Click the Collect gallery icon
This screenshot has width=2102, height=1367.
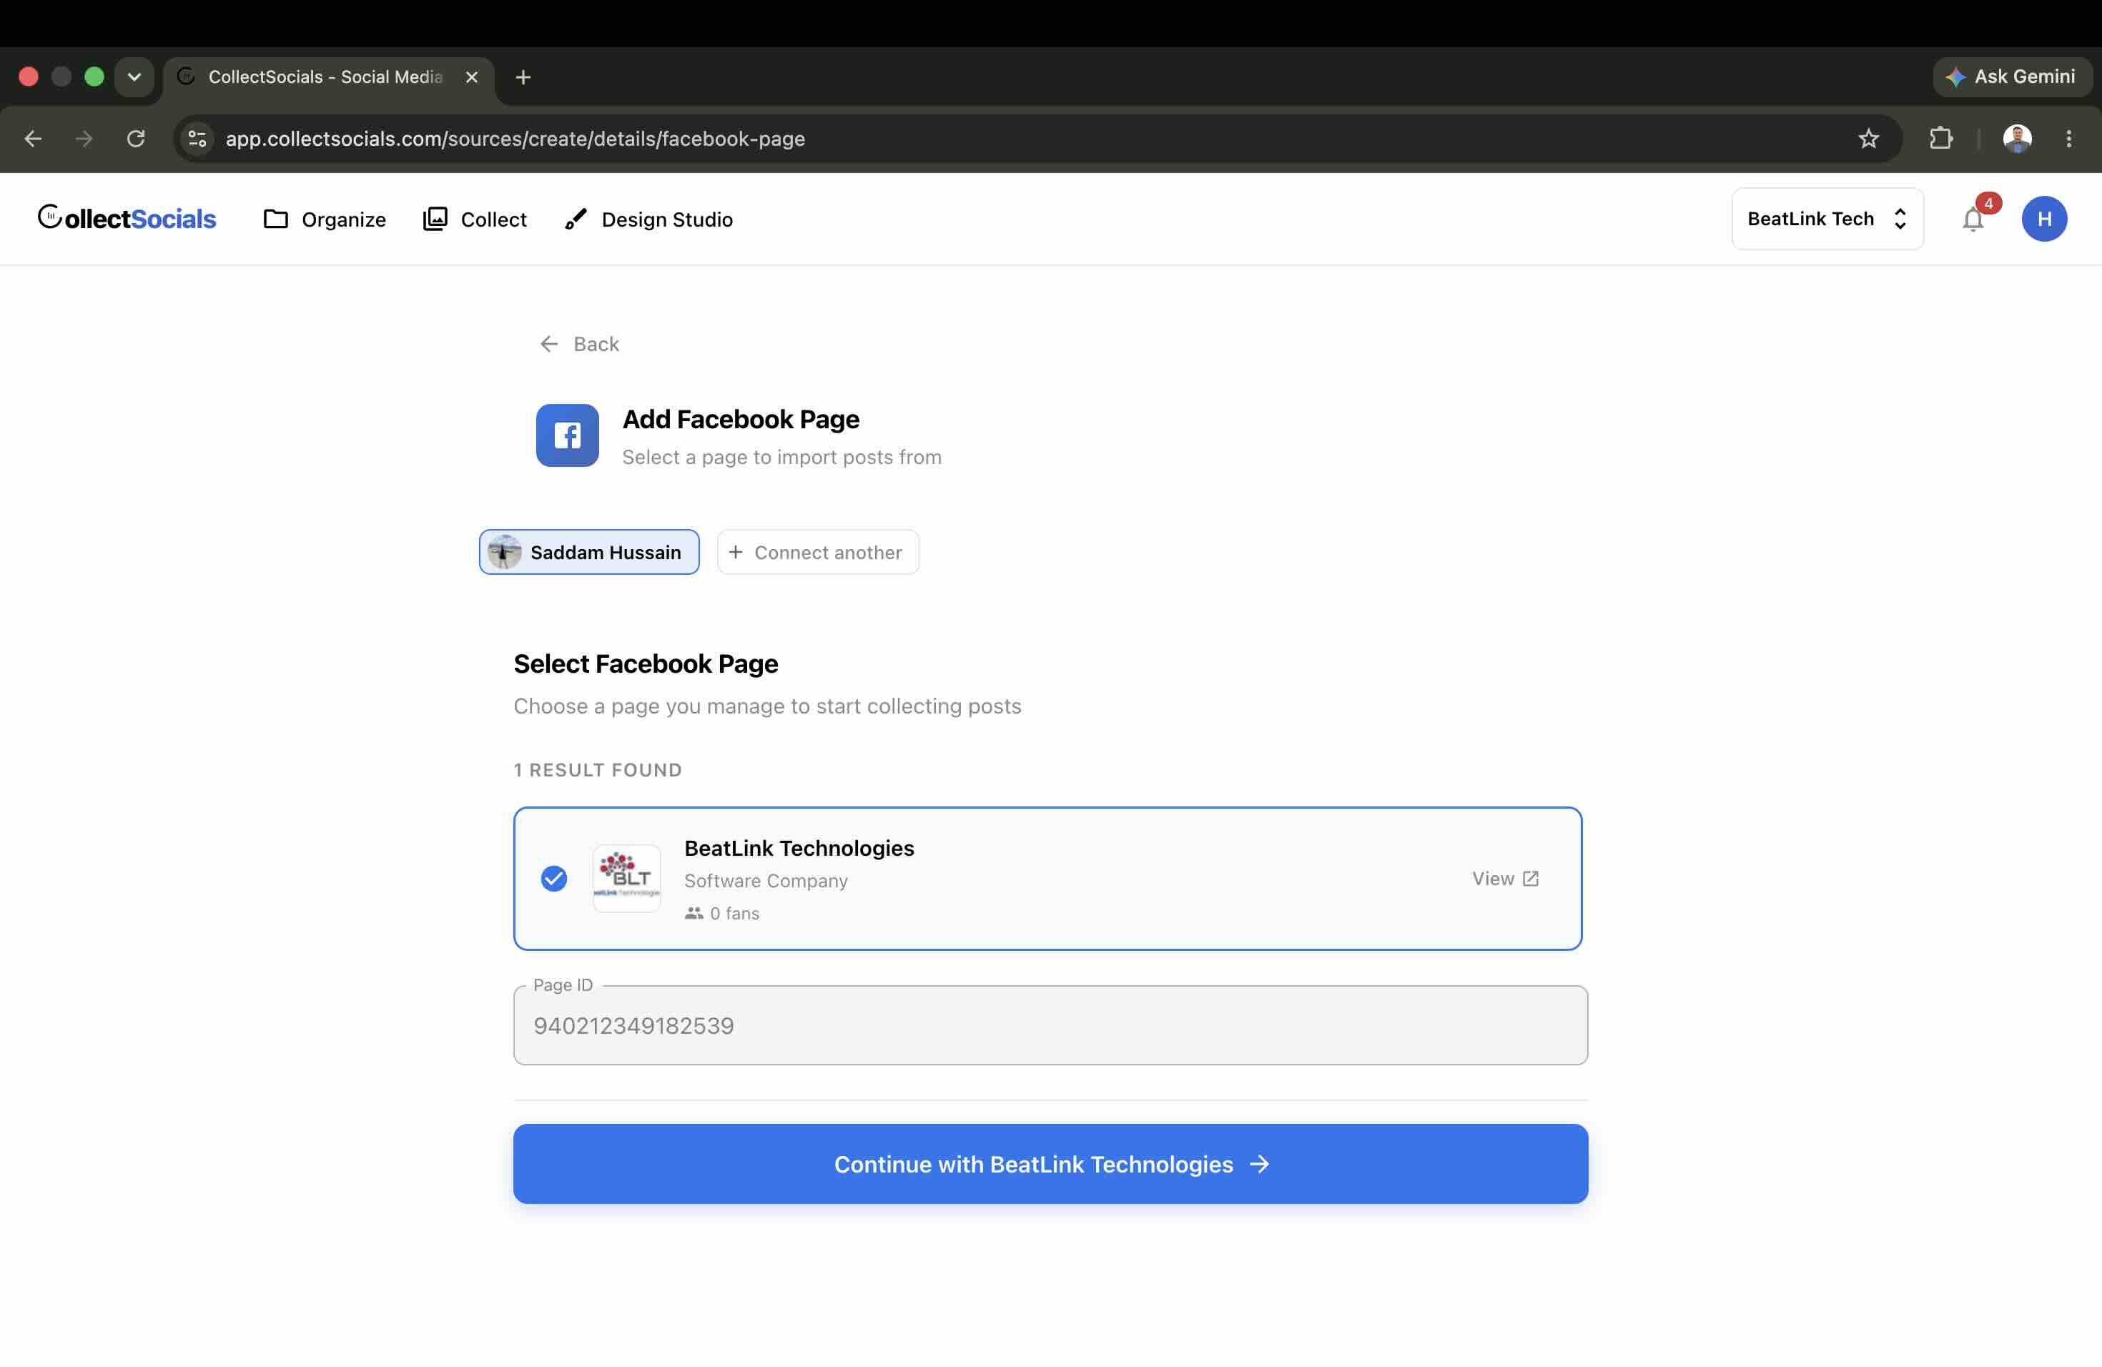435,219
